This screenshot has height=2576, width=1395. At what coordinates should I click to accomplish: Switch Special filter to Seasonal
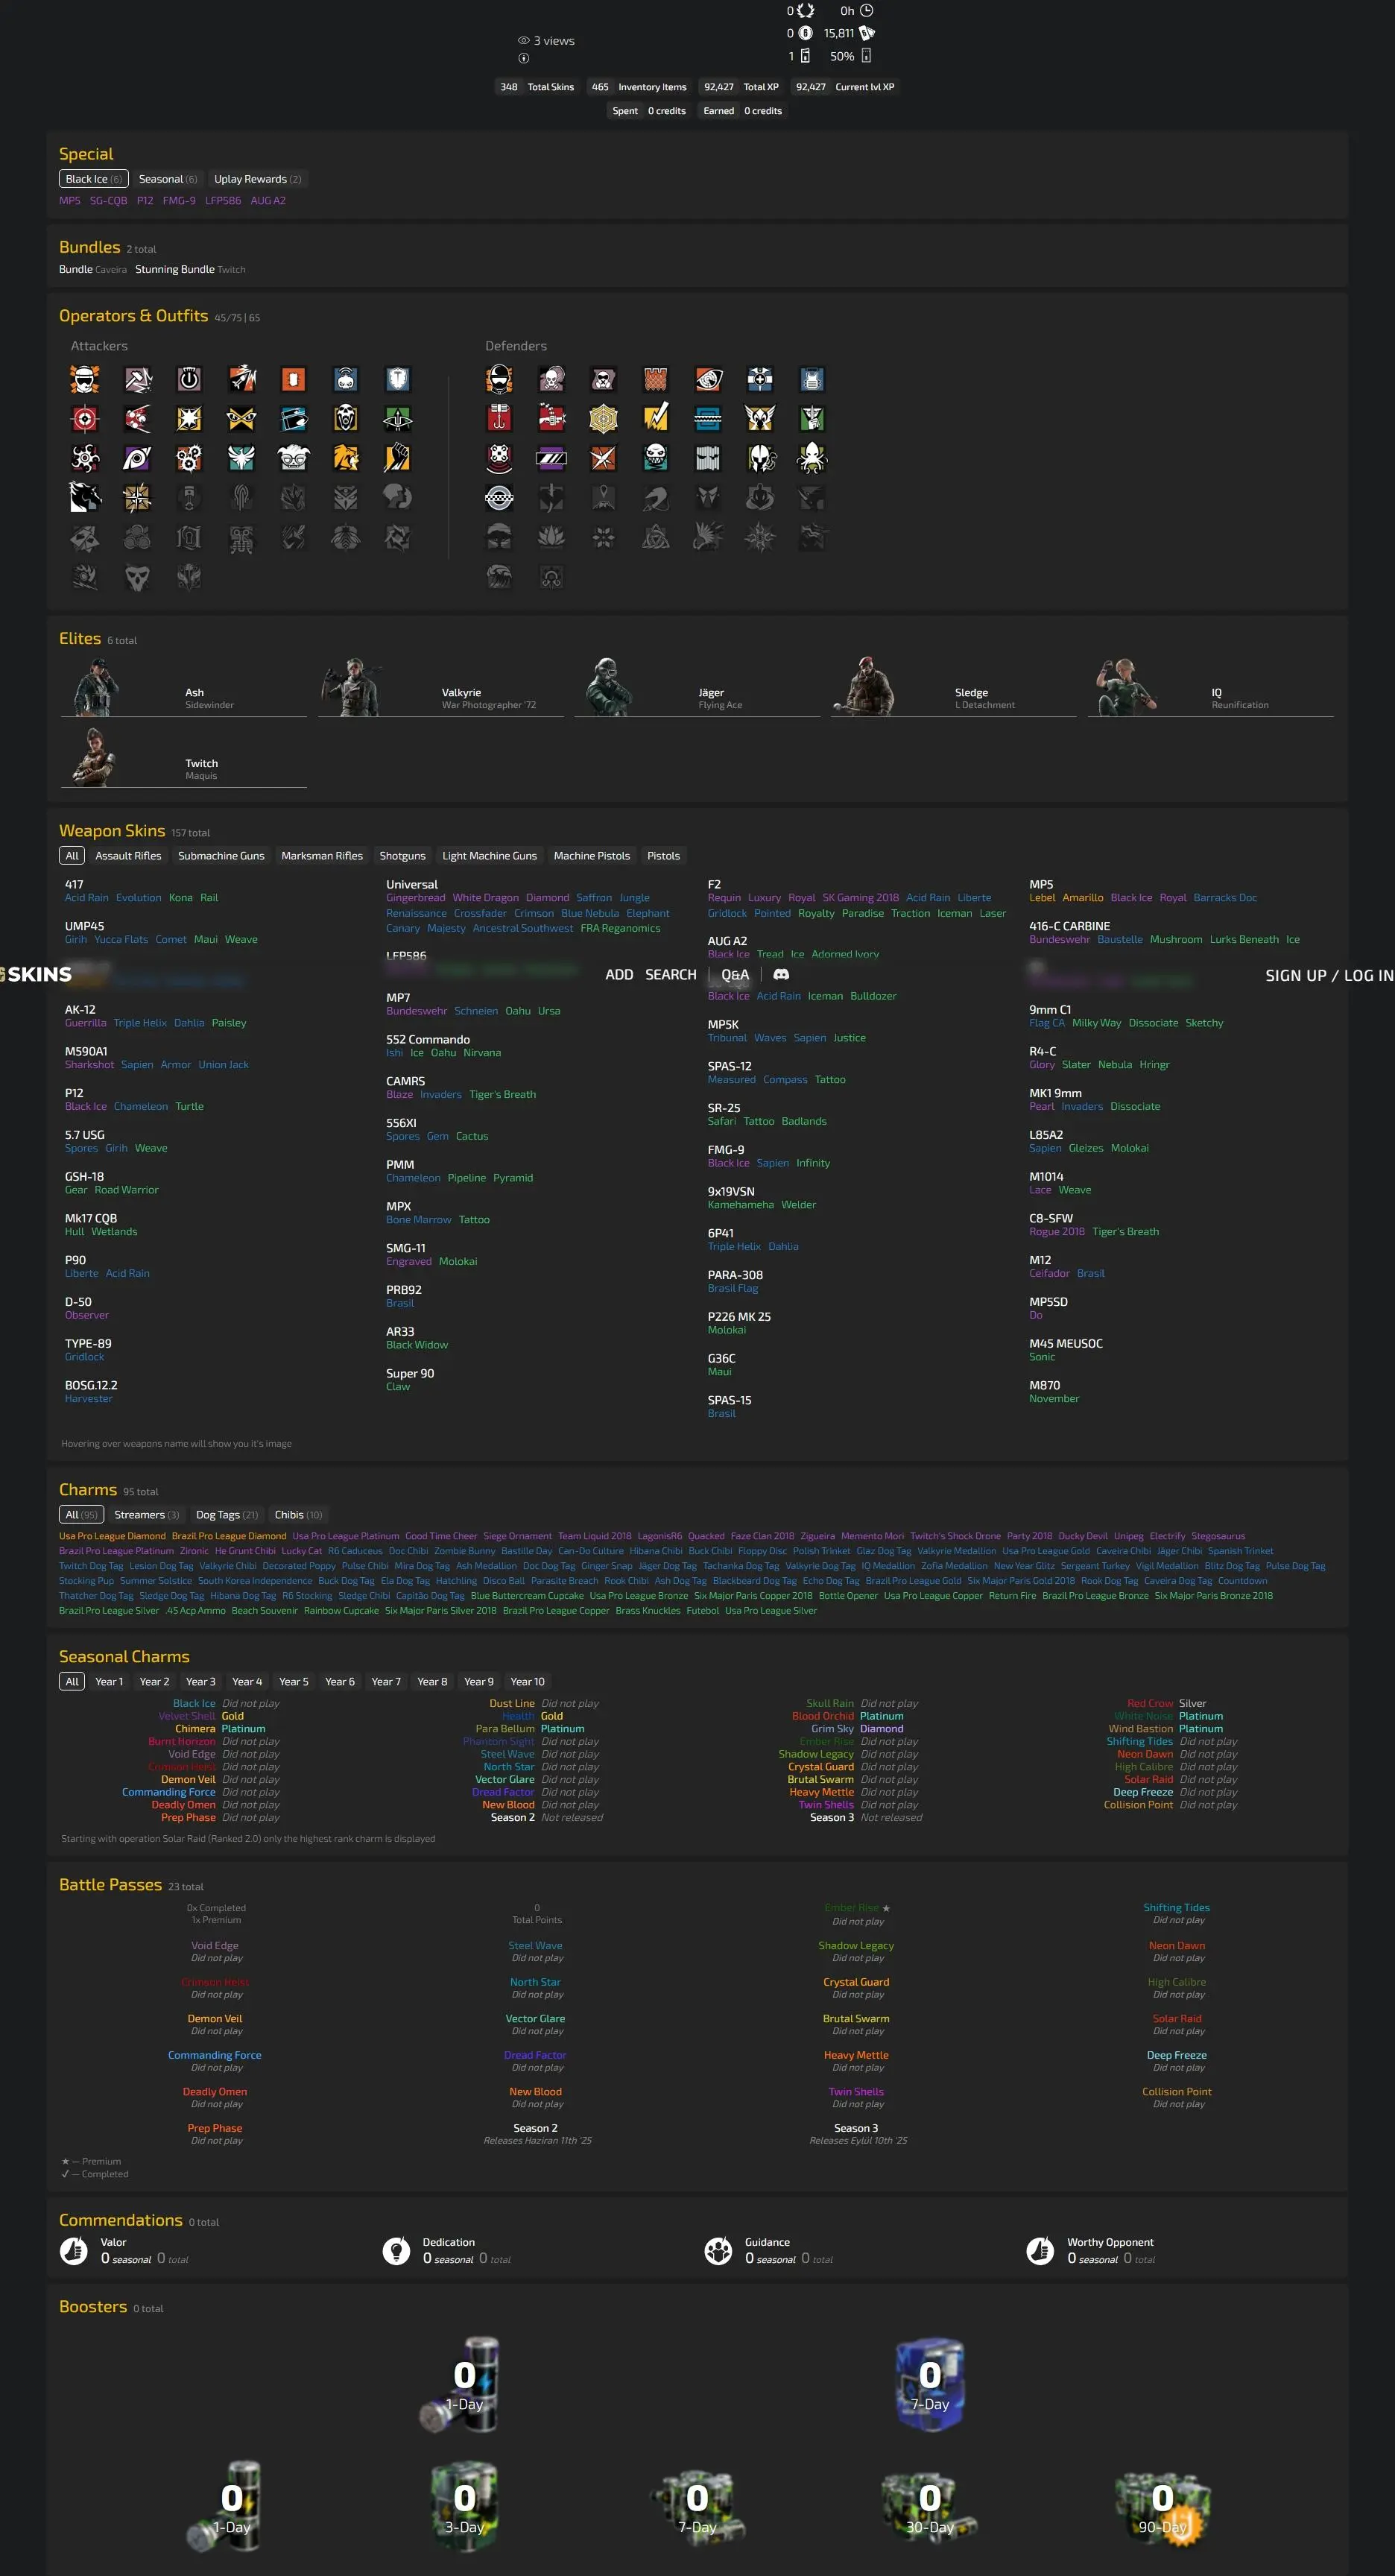(x=167, y=179)
